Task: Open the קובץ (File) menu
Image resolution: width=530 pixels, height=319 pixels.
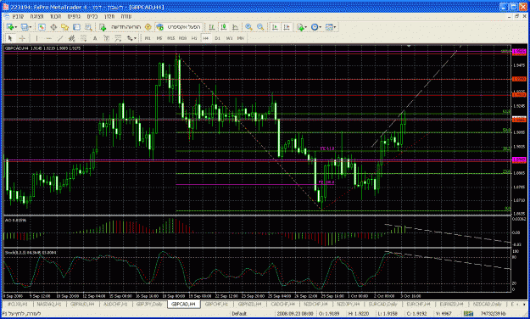Action: click(x=18, y=16)
